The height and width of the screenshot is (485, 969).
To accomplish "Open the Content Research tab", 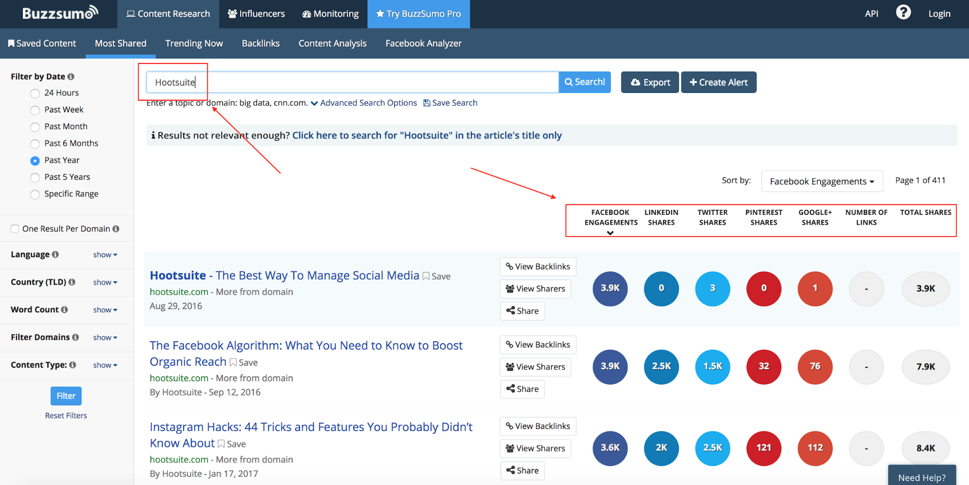I will point(168,14).
